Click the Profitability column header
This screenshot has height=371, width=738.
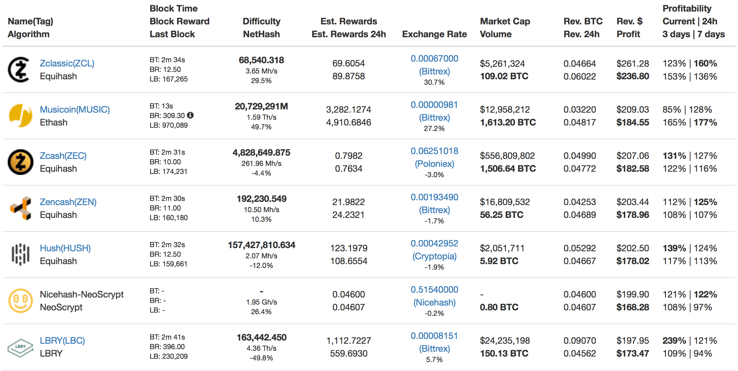point(687,9)
